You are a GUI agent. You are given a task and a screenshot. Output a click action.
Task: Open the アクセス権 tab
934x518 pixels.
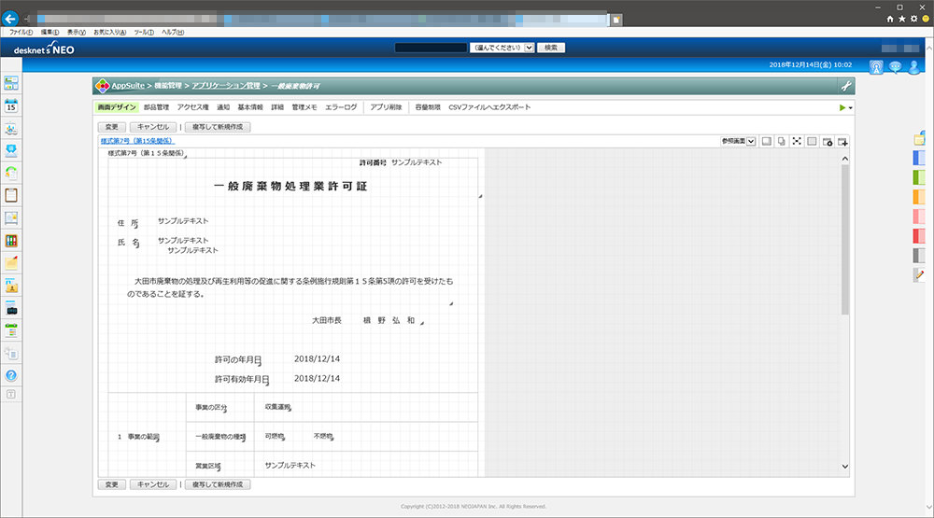click(x=192, y=107)
